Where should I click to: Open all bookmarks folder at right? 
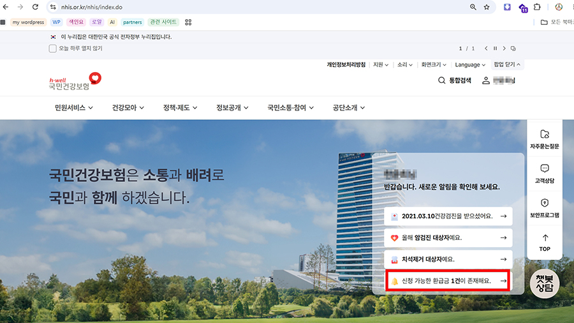[557, 22]
